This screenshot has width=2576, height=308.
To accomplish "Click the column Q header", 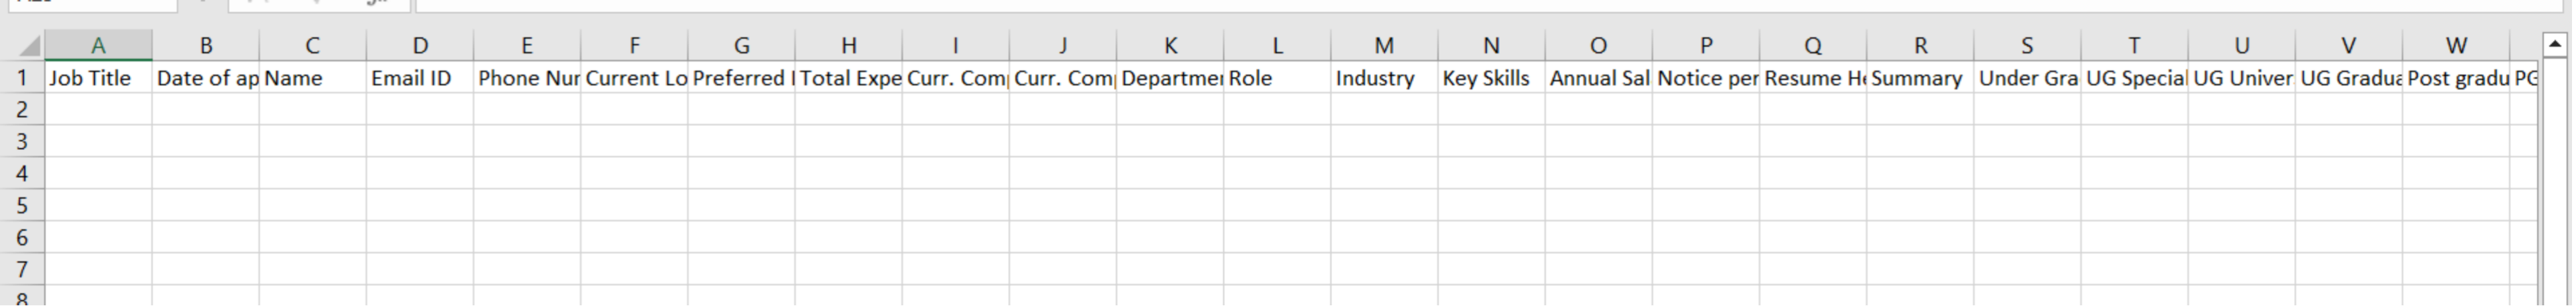I will [x=1813, y=46].
